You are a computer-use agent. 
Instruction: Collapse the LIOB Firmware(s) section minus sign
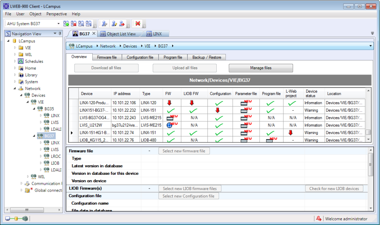[x=149, y=189]
